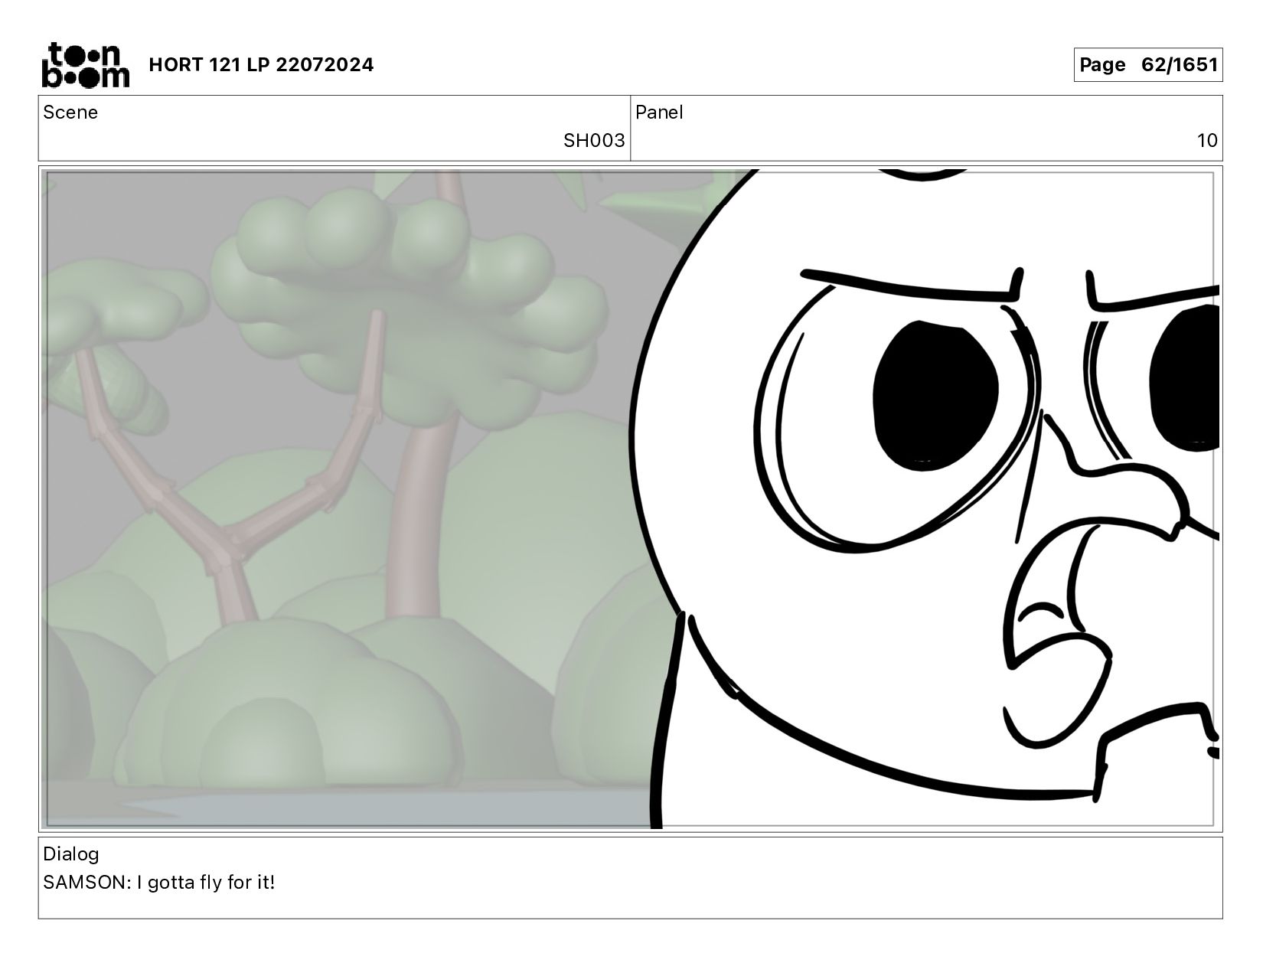The width and height of the screenshot is (1263, 976).
Task: Select the scene value SH003
Action: [x=594, y=141]
